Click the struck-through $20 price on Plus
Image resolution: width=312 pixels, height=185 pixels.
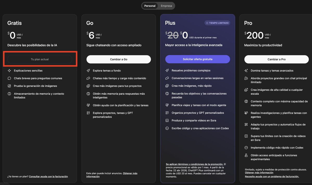[x=172, y=35]
